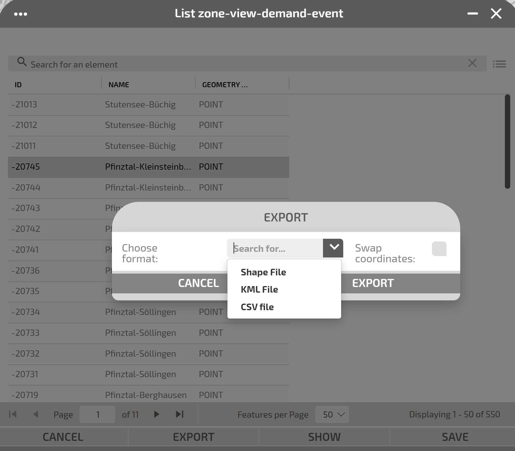Image resolution: width=515 pixels, height=451 pixels.
Task: Focus the page number input field
Action: (97, 414)
